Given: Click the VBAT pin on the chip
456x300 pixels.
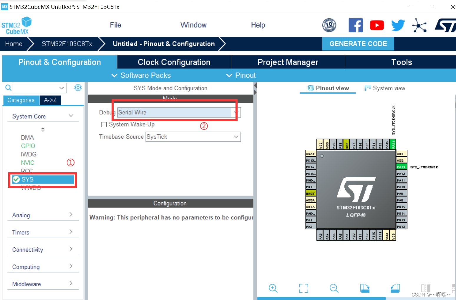Looking at the screenshot, I should [x=311, y=154].
